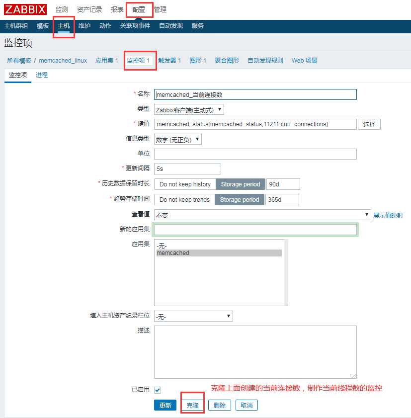The width and height of the screenshot is (411, 418).
Task: Go to 模板 submenu
Action: click(x=43, y=26)
